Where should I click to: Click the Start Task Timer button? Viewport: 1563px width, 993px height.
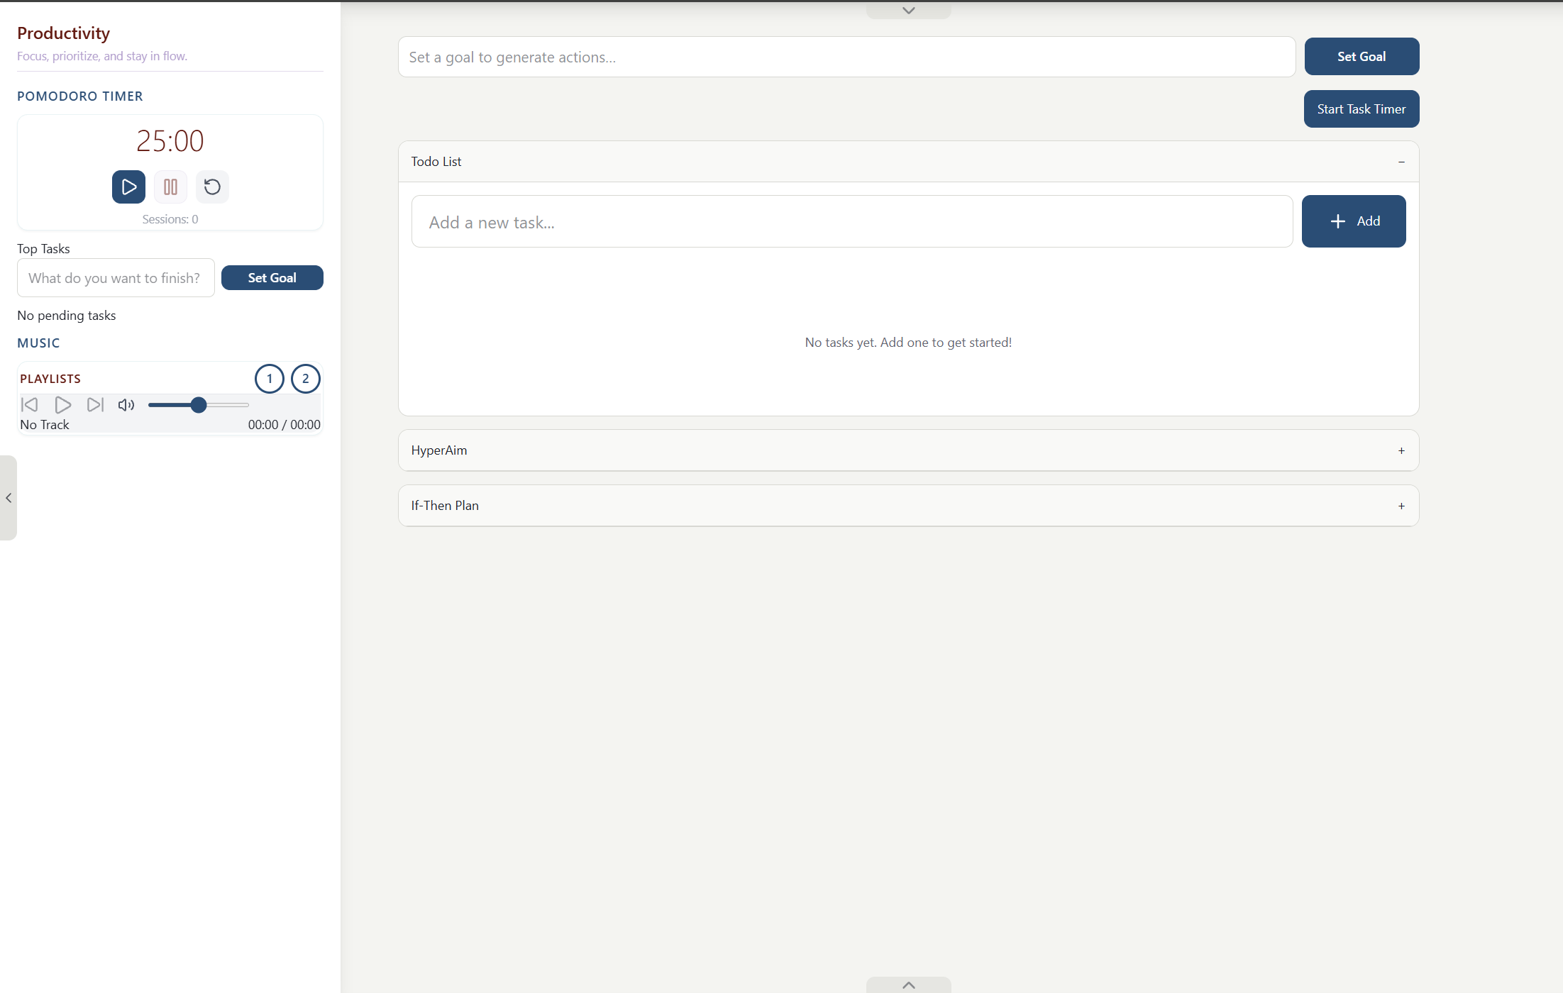(1361, 109)
